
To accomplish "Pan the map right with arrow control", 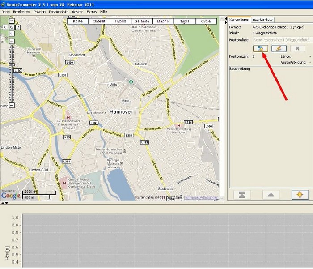I will [18, 27].
